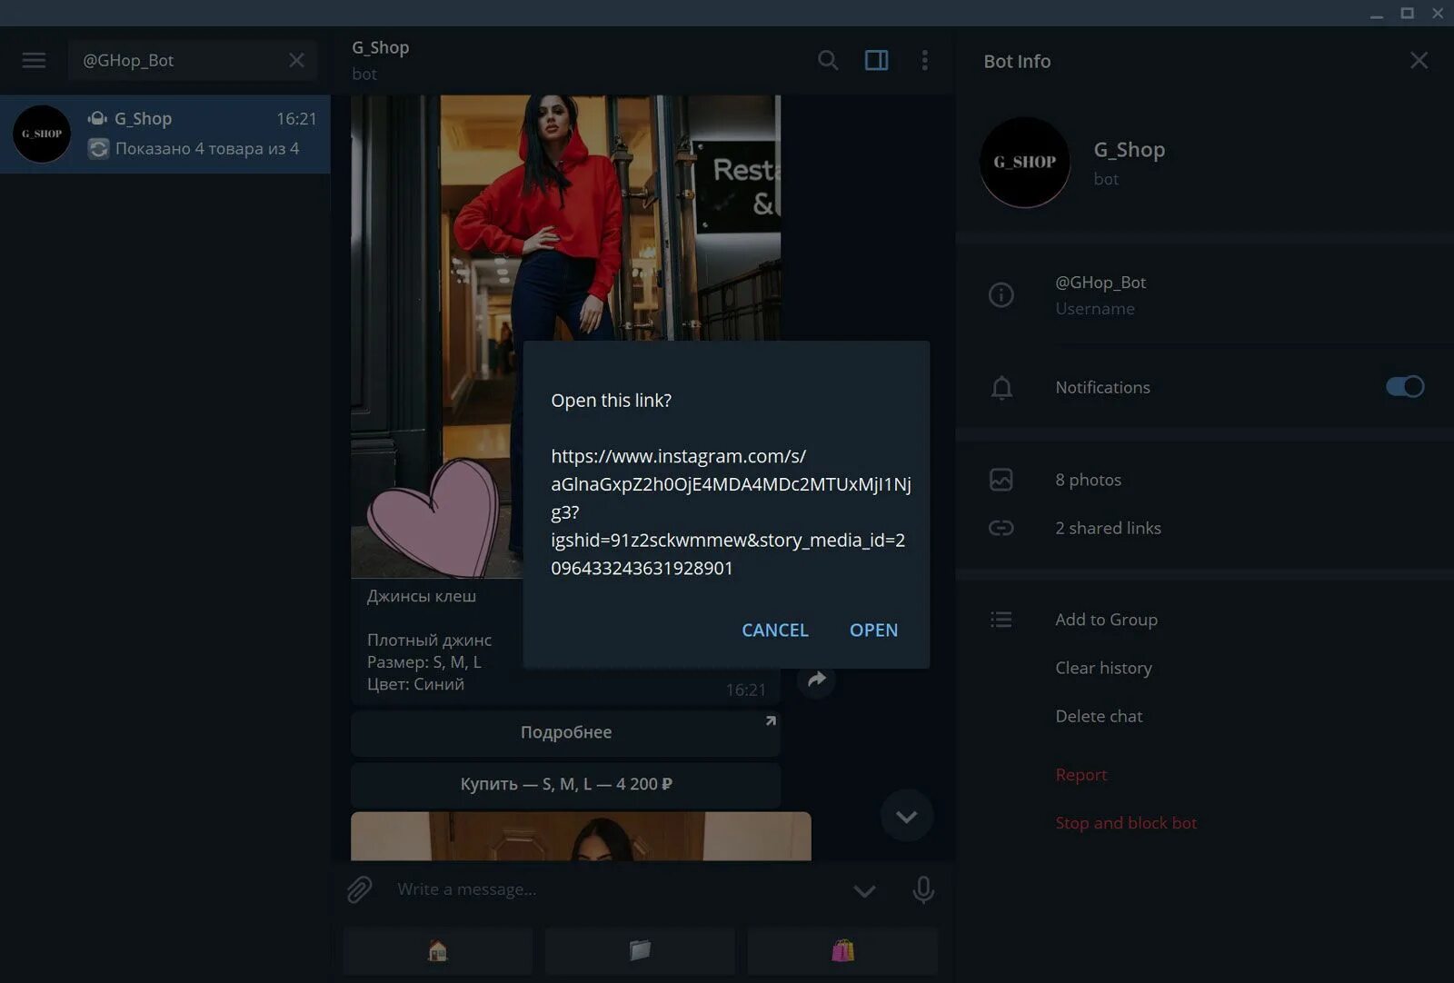Image resolution: width=1454 pixels, height=983 pixels.
Task: Toggle the Notifications switch
Action: (1404, 387)
